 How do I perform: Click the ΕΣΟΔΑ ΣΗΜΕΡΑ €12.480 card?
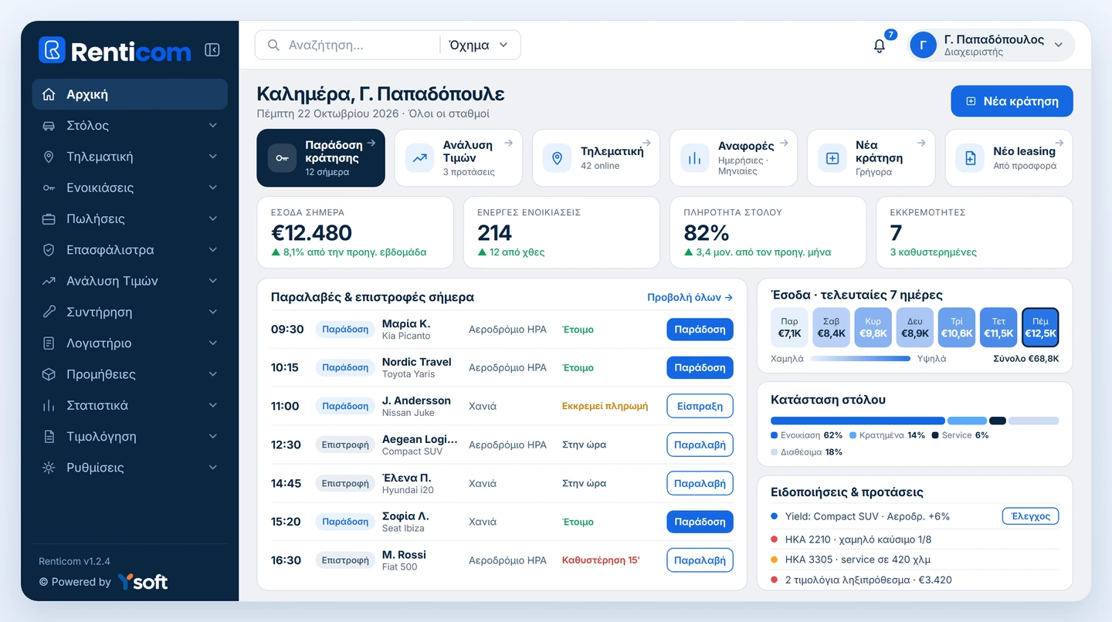coord(355,232)
